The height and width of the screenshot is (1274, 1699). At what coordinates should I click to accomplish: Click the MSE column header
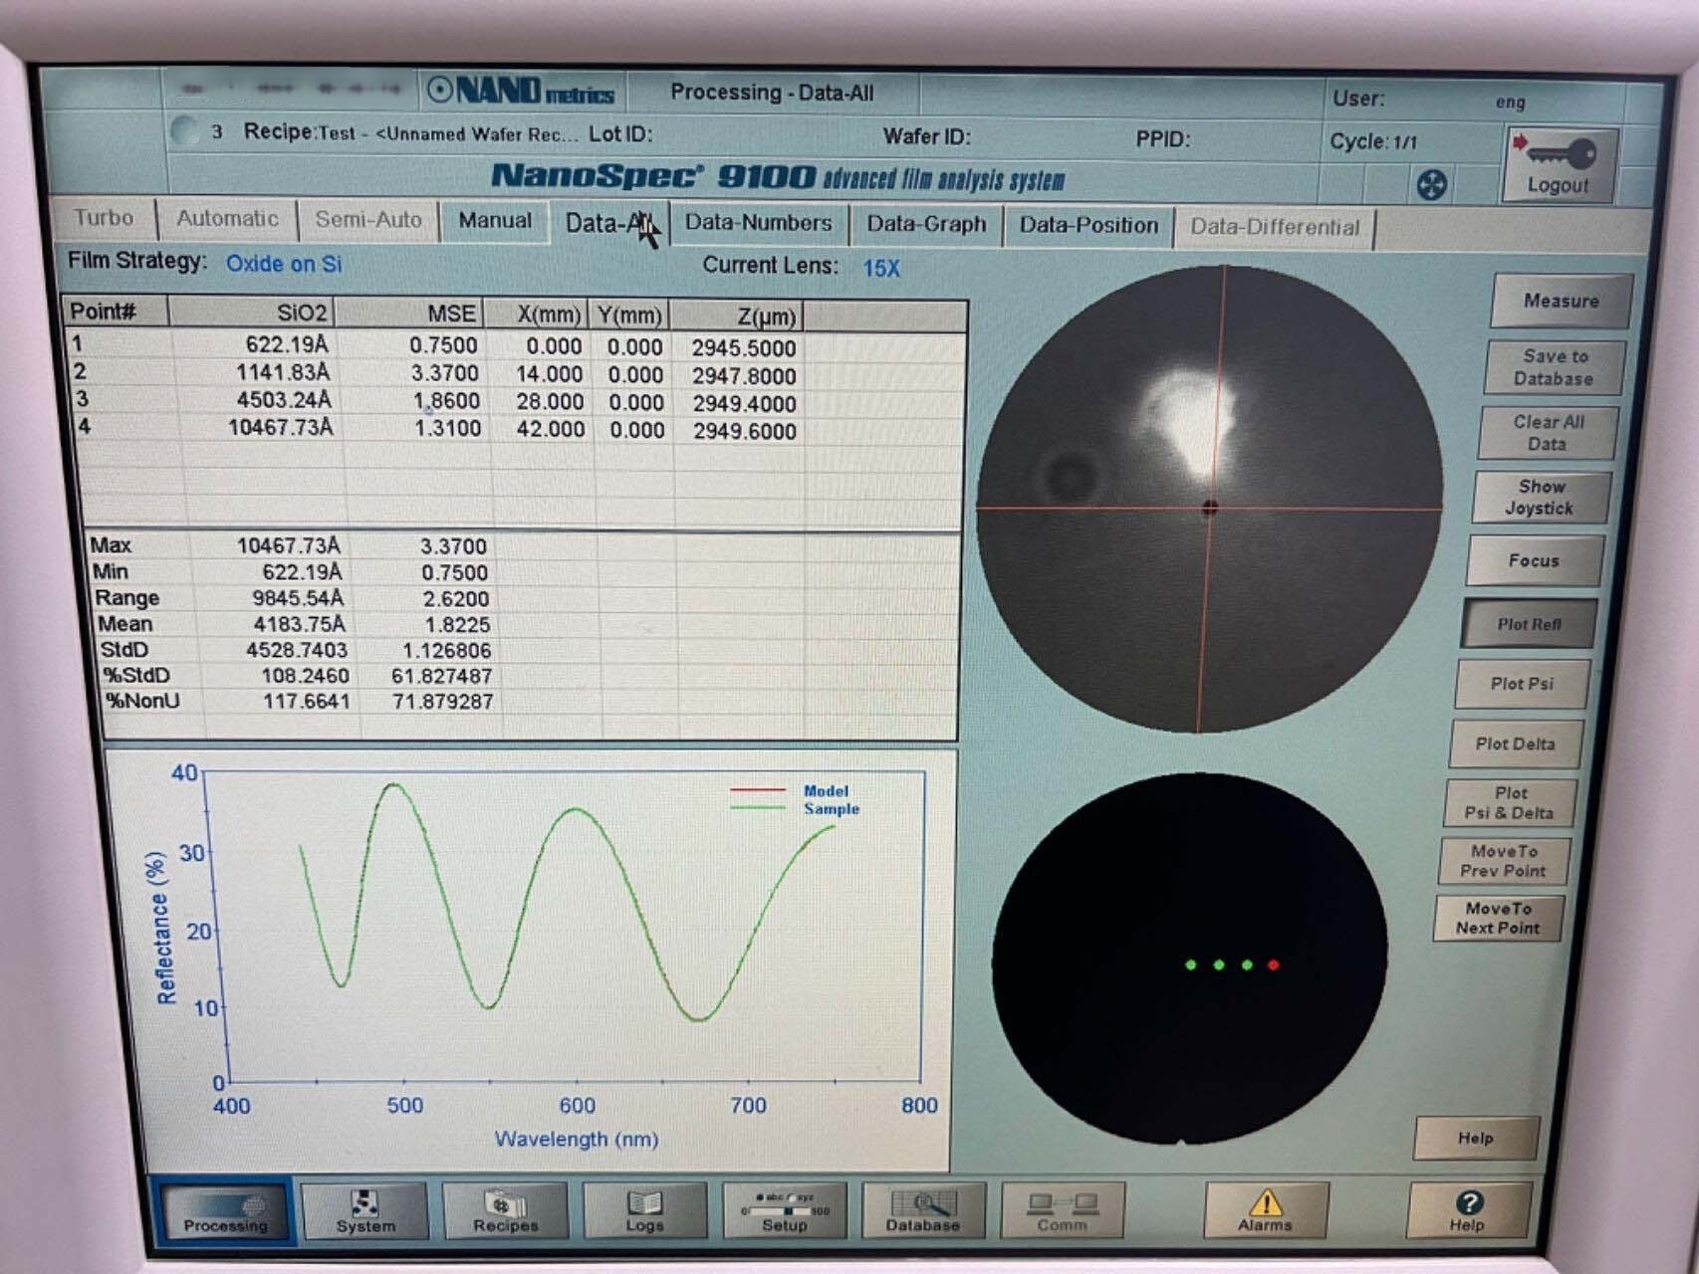point(408,314)
